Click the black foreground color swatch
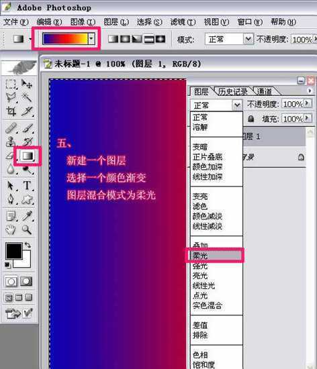This screenshot has width=317, height=369. tap(14, 251)
